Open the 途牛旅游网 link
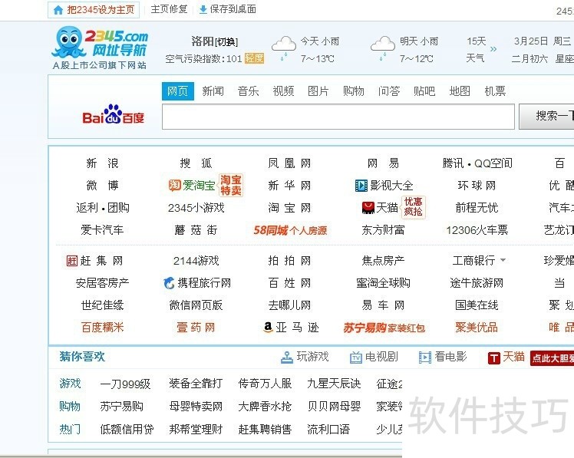 [x=477, y=283]
